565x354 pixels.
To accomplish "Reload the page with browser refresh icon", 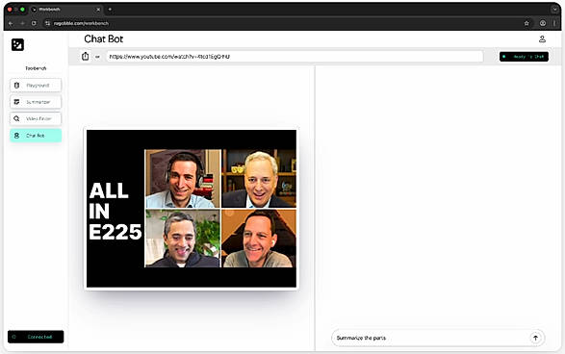I will (34, 23).
